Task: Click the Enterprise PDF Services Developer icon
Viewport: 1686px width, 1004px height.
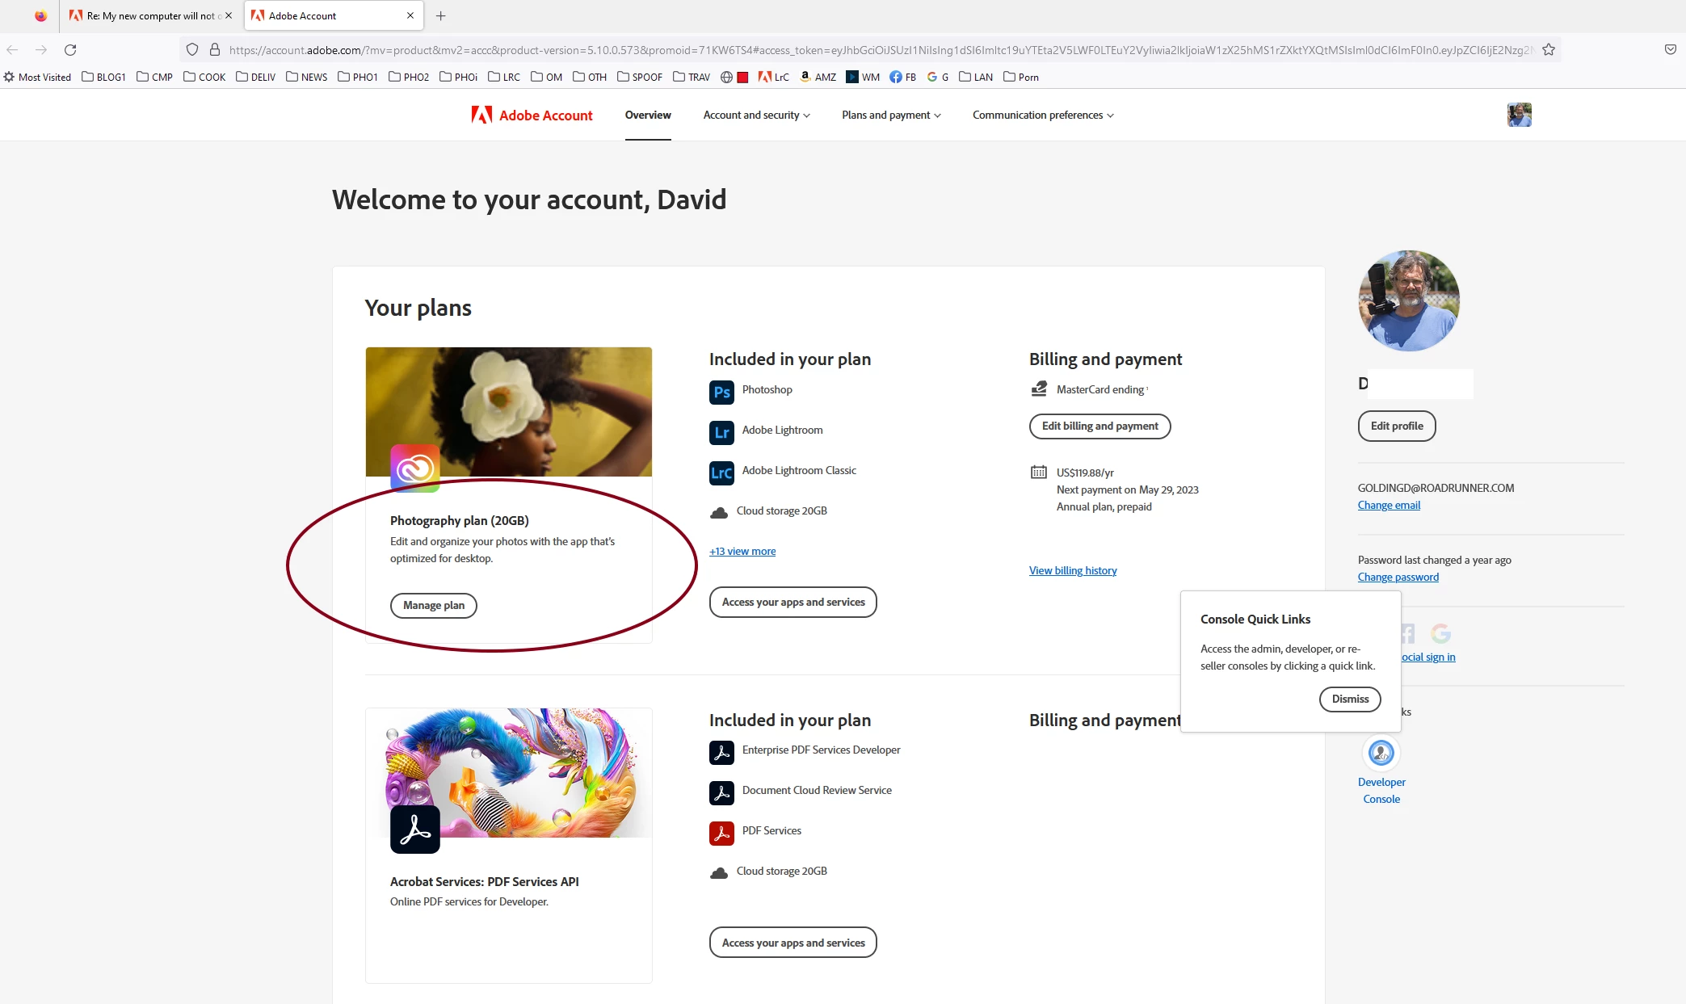Action: point(721,752)
